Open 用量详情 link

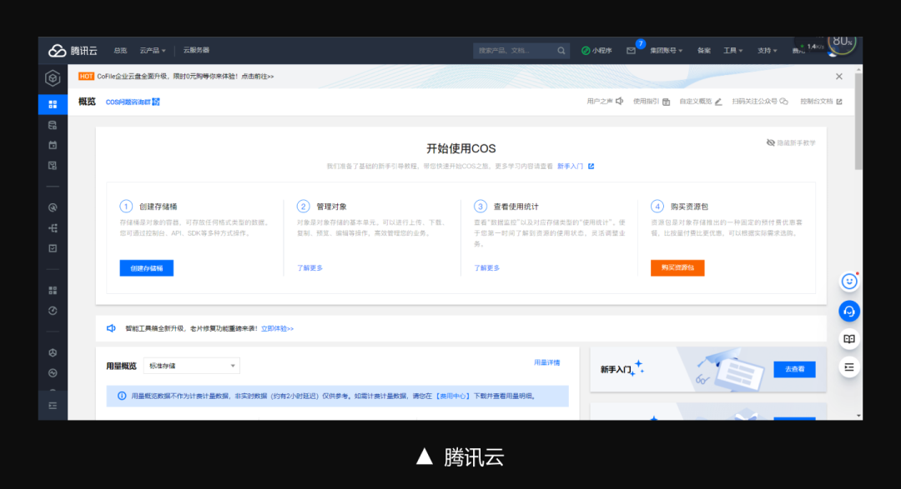click(547, 362)
